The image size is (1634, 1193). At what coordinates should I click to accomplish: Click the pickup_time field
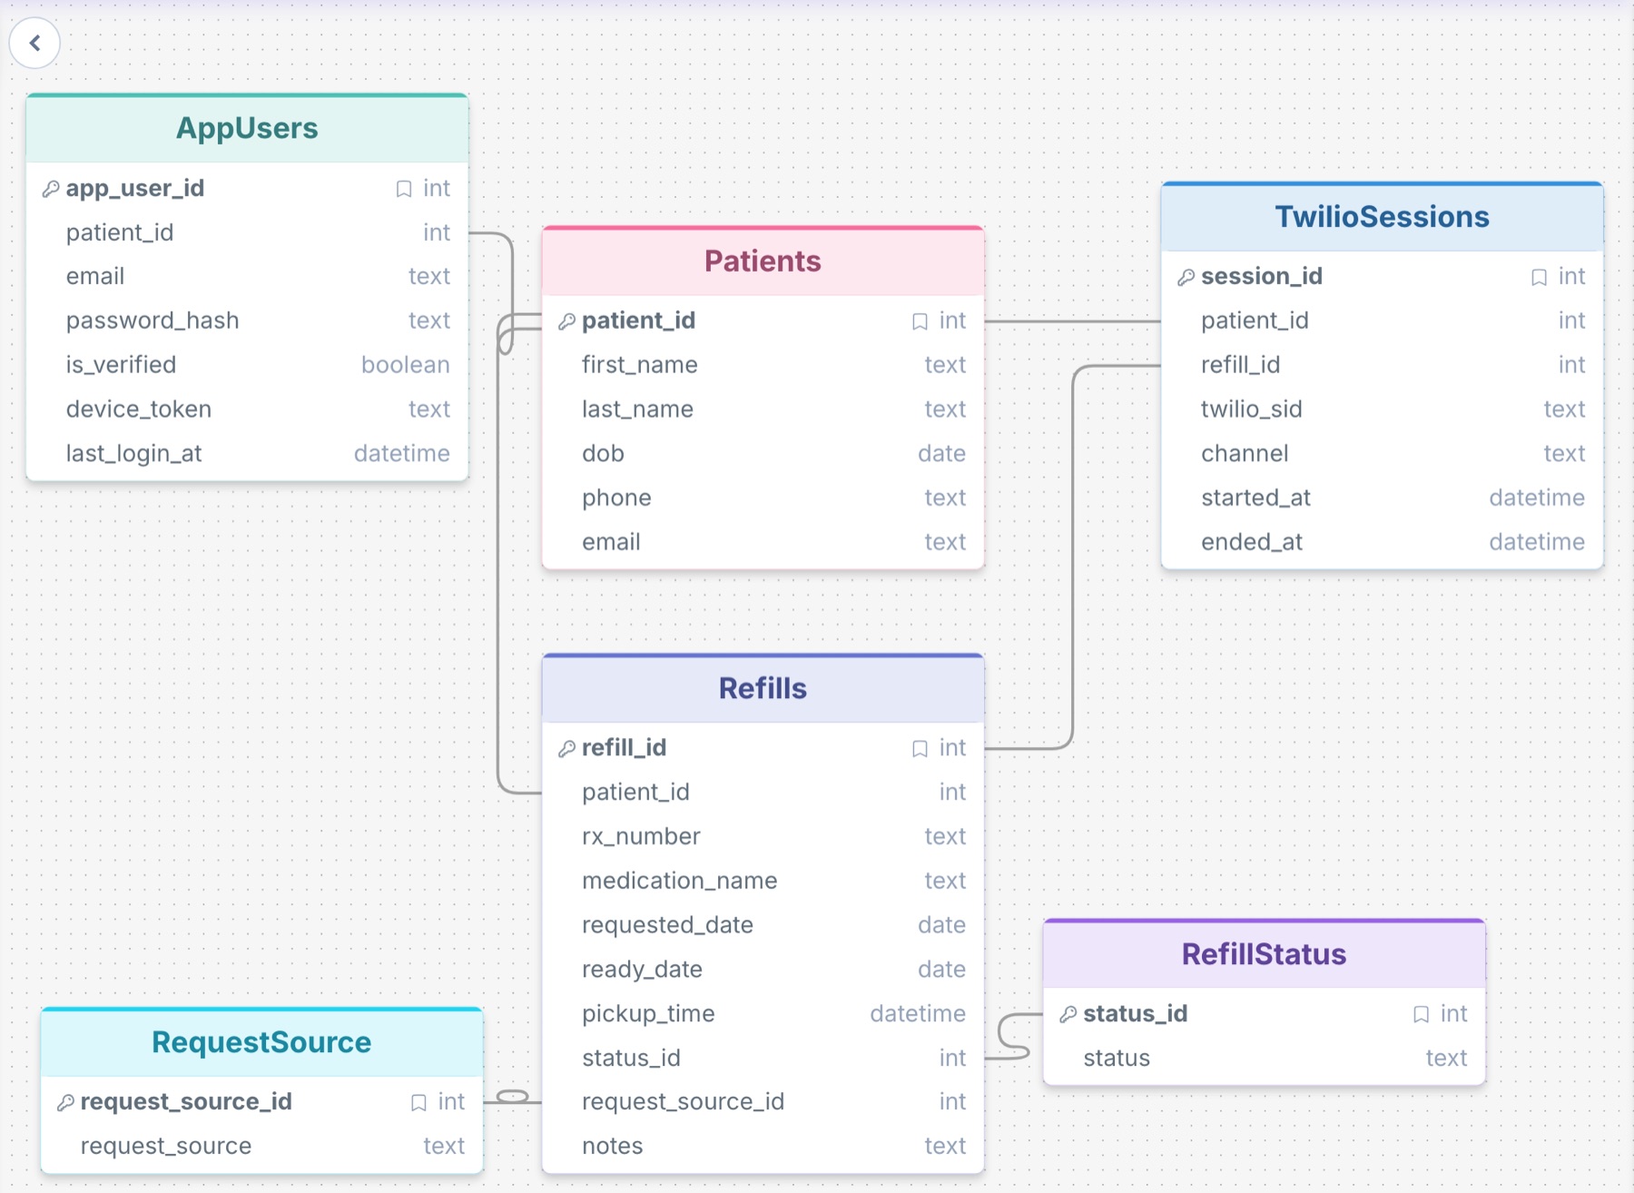coord(763,1014)
